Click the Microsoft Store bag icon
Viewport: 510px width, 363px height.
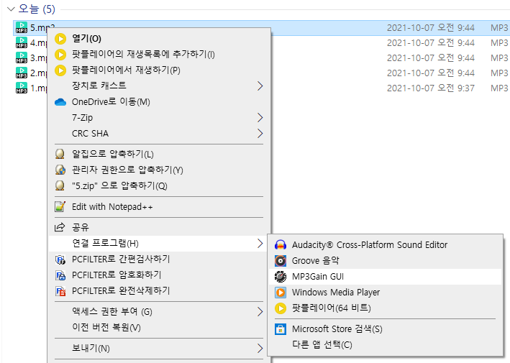281,329
